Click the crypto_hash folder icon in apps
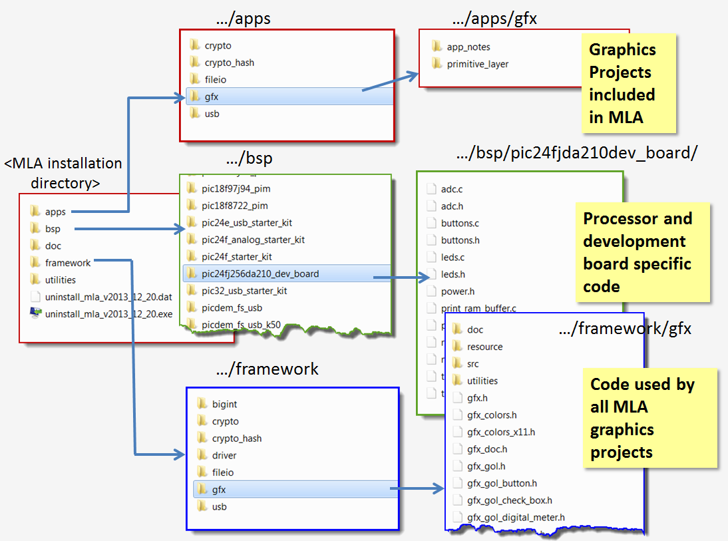728x541 pixels. pos(194,63)
